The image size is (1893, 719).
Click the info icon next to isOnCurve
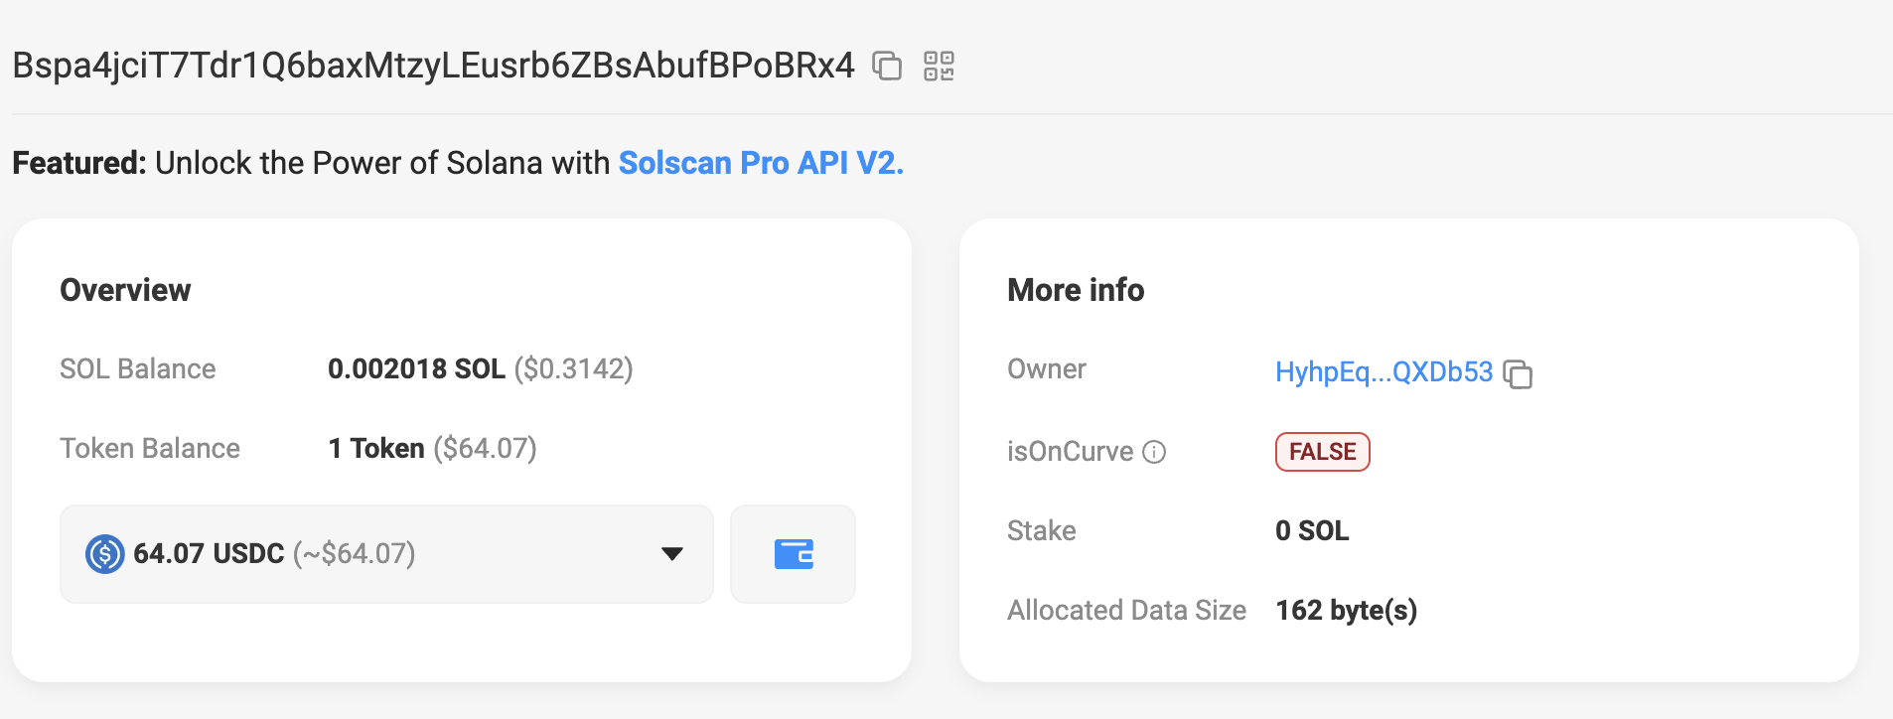coord(1154,452)
